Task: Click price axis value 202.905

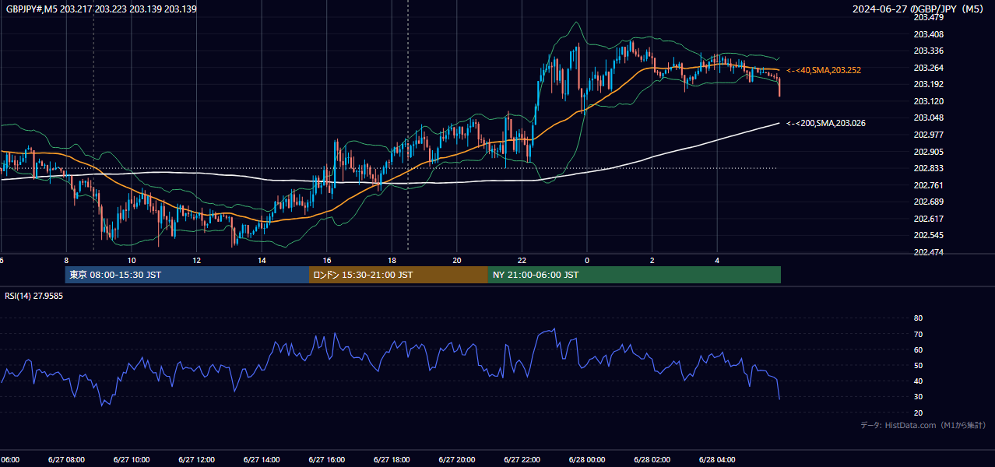Action: (929, 152)
